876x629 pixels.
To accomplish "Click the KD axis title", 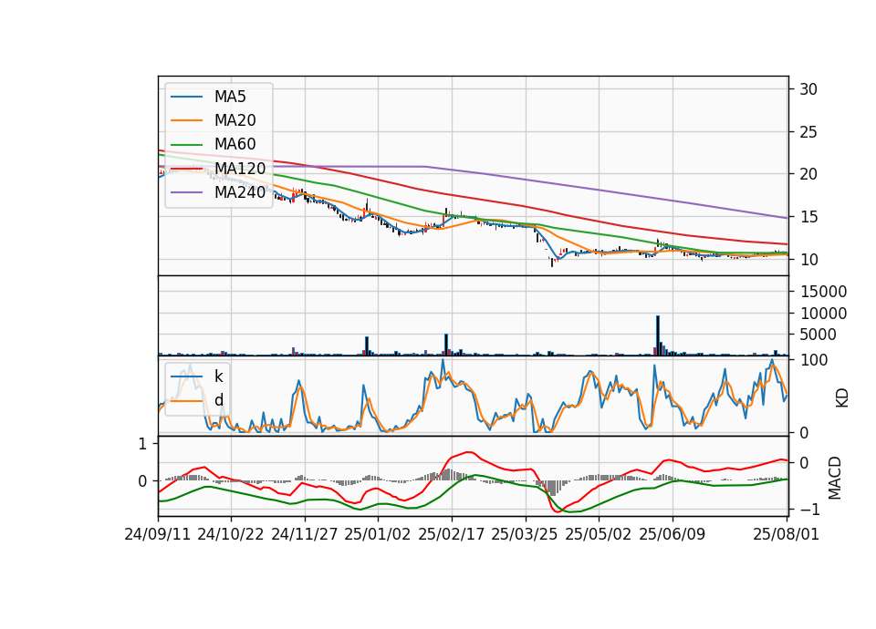I will click(842, 398).
